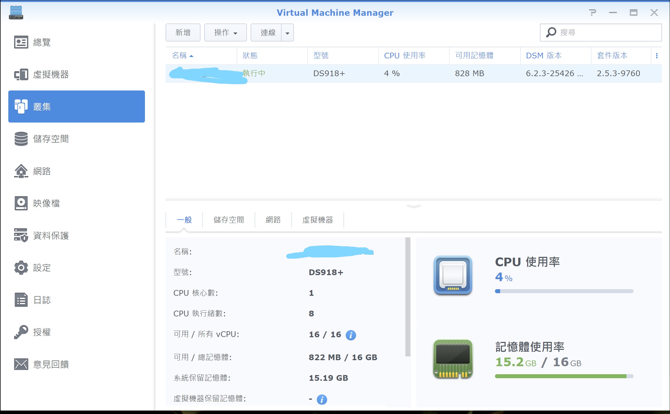670x414 pixels.
Task: Select the 虛擬機器 virtual machine icon
Action: click(21, 74)
